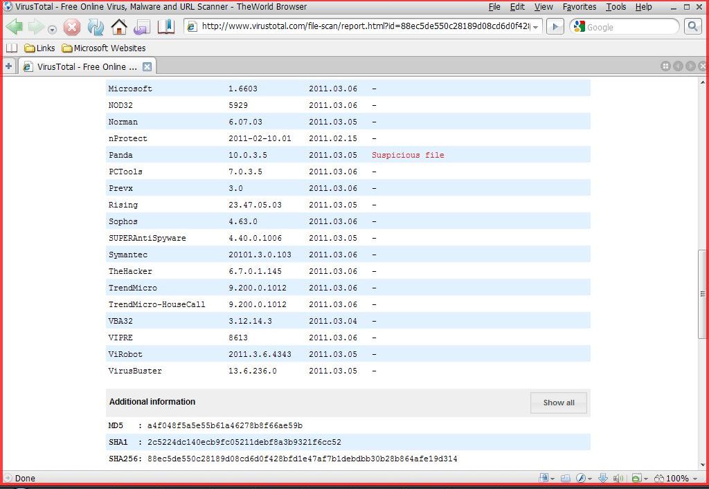Click the blue download arrow icon
The image size is (709, 489).
tap(603, 478)
